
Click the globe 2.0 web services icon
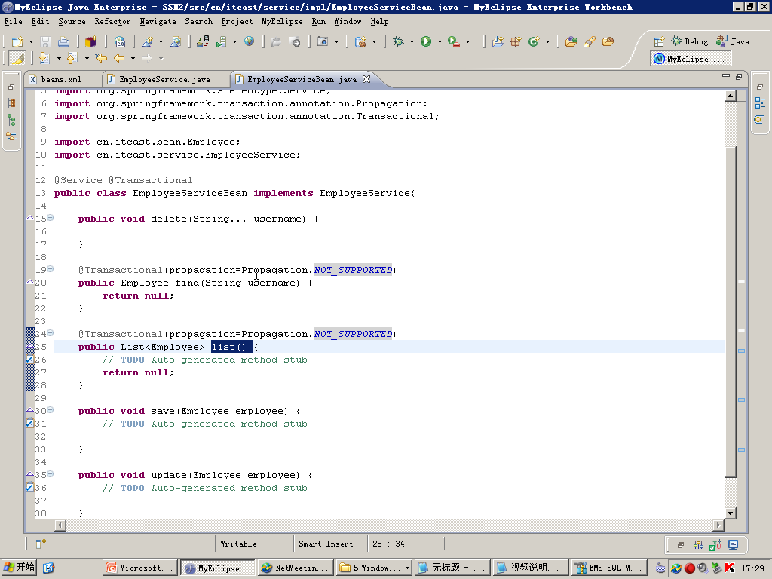120,42
